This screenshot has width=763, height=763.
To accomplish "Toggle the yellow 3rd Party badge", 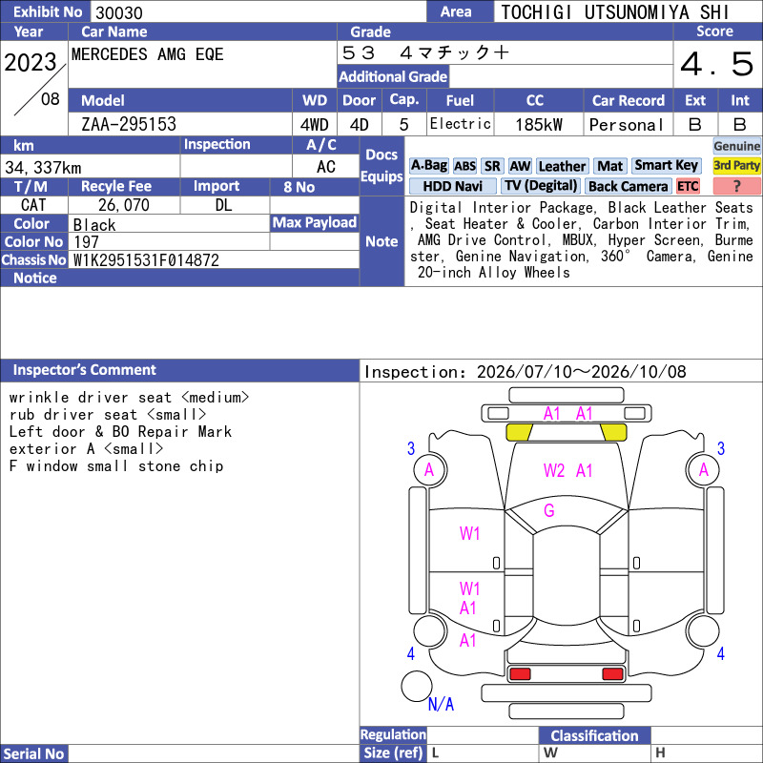I will point(736,166).
